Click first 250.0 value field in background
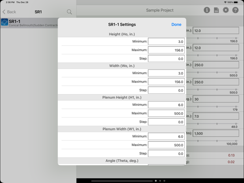 coord(216,65)
